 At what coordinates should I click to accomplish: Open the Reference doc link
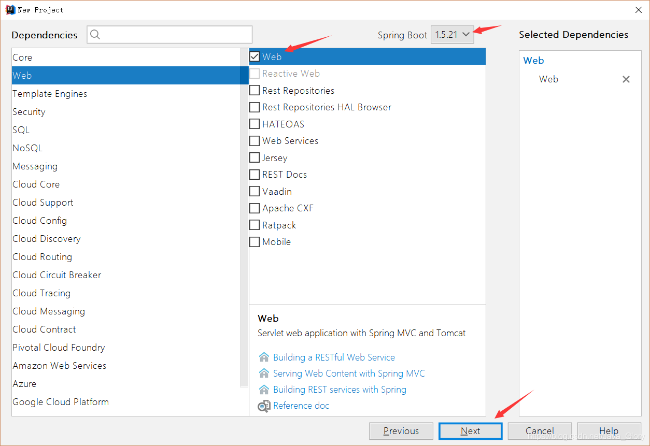[301, 406]
